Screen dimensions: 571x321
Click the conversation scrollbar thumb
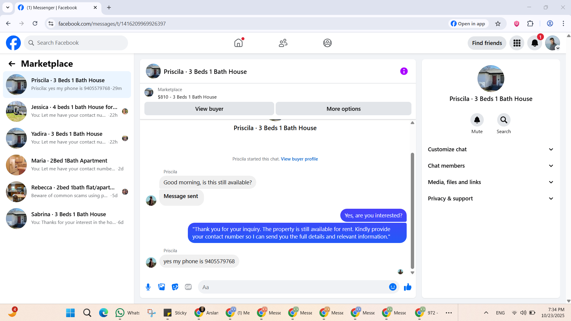412,211
